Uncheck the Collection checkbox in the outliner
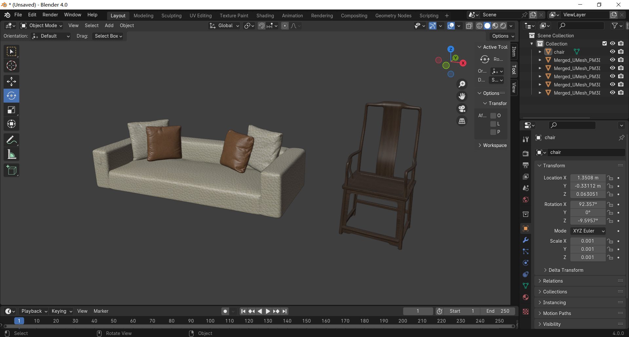Image resolution: width=629 pixels, height=337 pixels. pos(604,43)
